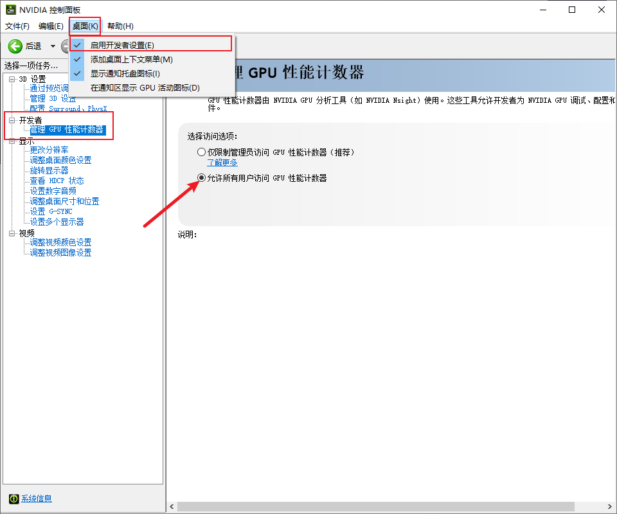
Task: Collapse the 显示 tree node
Action: tap(12, 141)
